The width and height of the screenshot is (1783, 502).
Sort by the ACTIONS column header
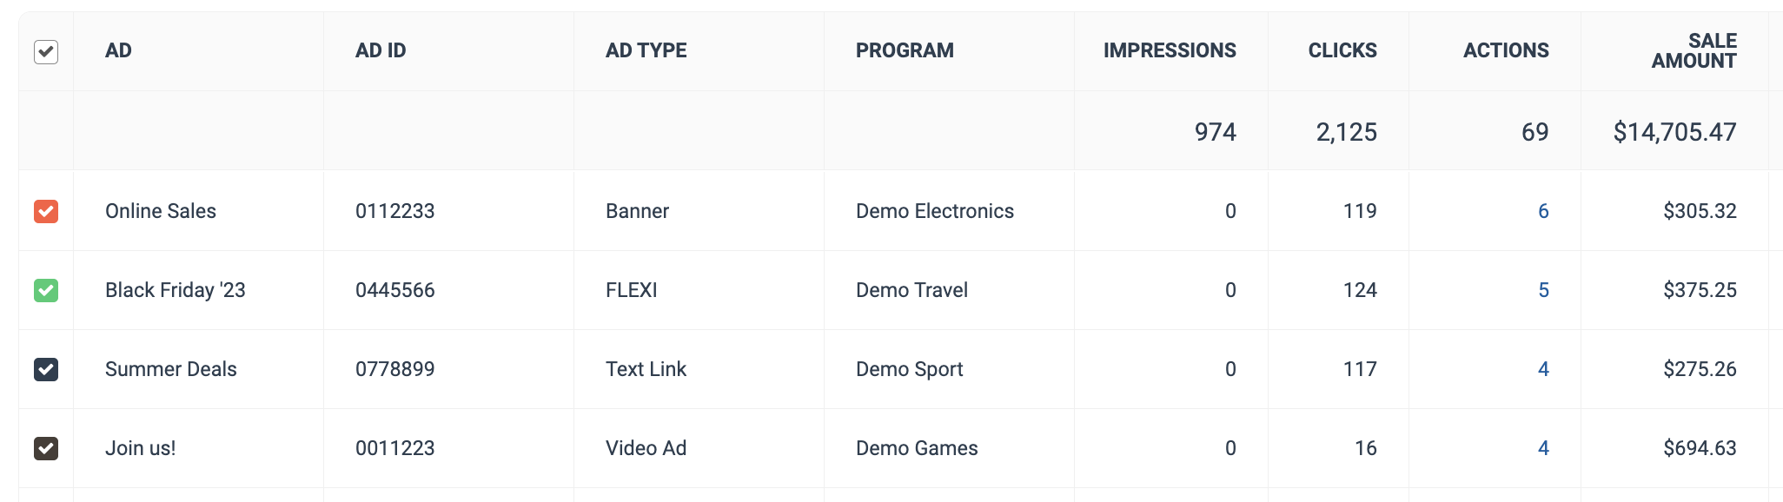(x=1506, y=50)
